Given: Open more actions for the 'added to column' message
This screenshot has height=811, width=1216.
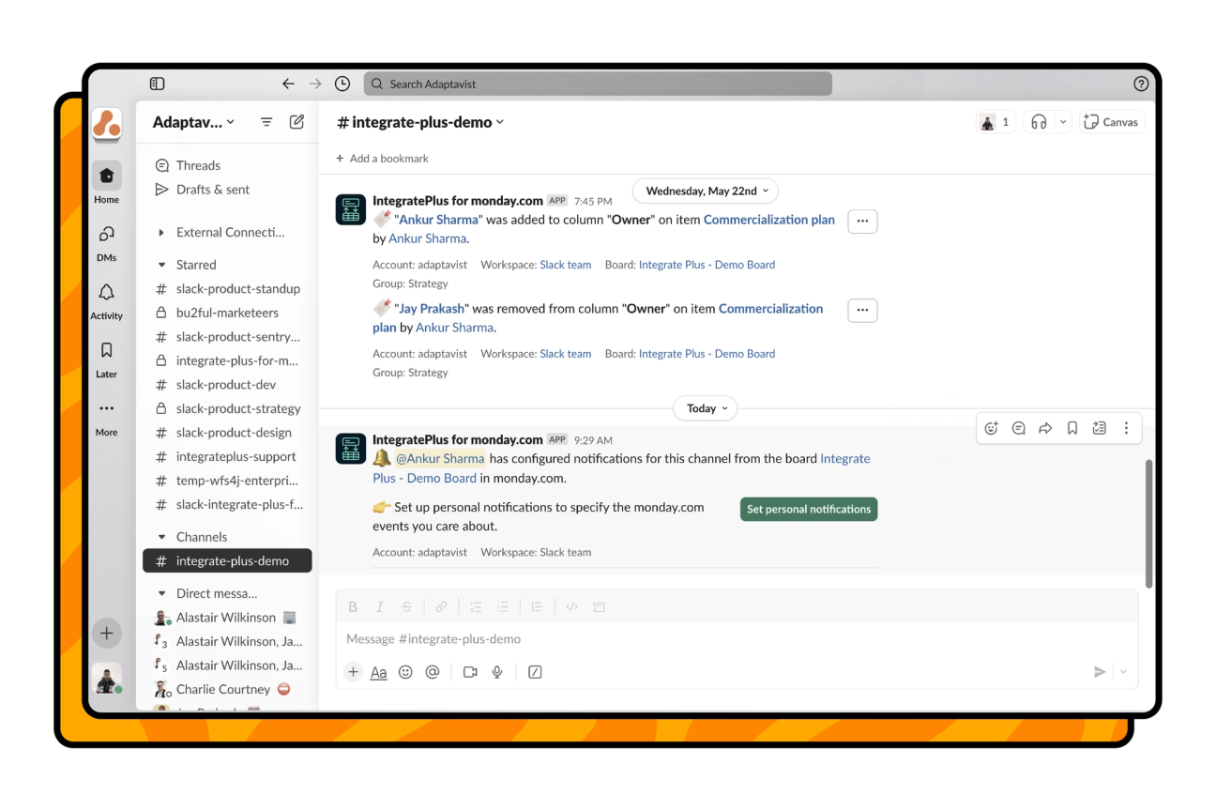Looking at the screenshot, I should click(862, 222).
